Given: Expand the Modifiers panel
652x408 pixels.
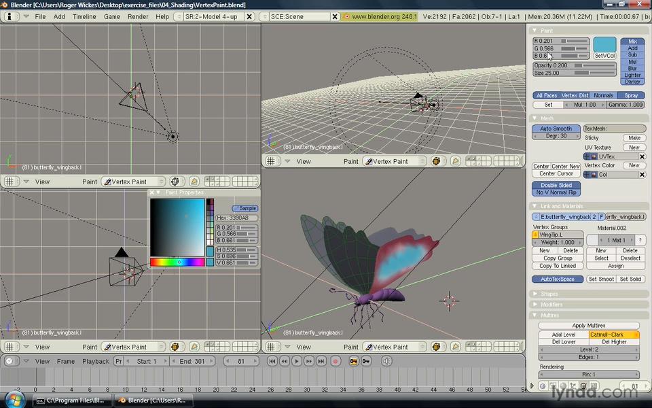Looking at the screenshot, I should (x=535, y=305).
